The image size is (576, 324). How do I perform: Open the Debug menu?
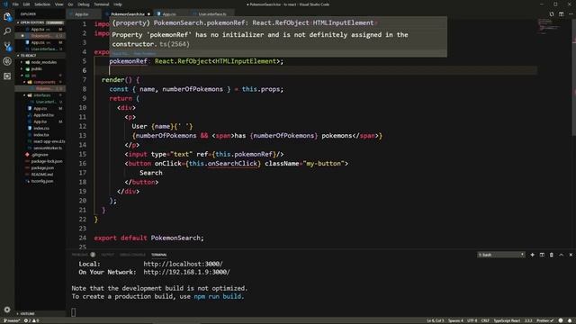[84, 4]
